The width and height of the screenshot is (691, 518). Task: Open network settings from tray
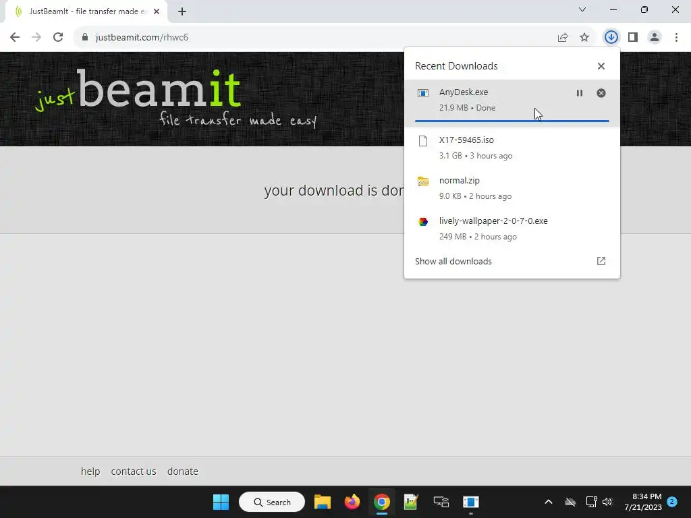(591, 502)
